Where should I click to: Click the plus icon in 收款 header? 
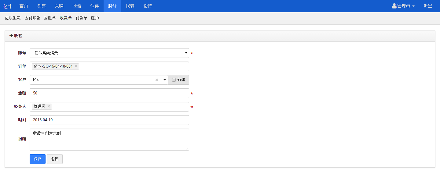click(11, 36)
